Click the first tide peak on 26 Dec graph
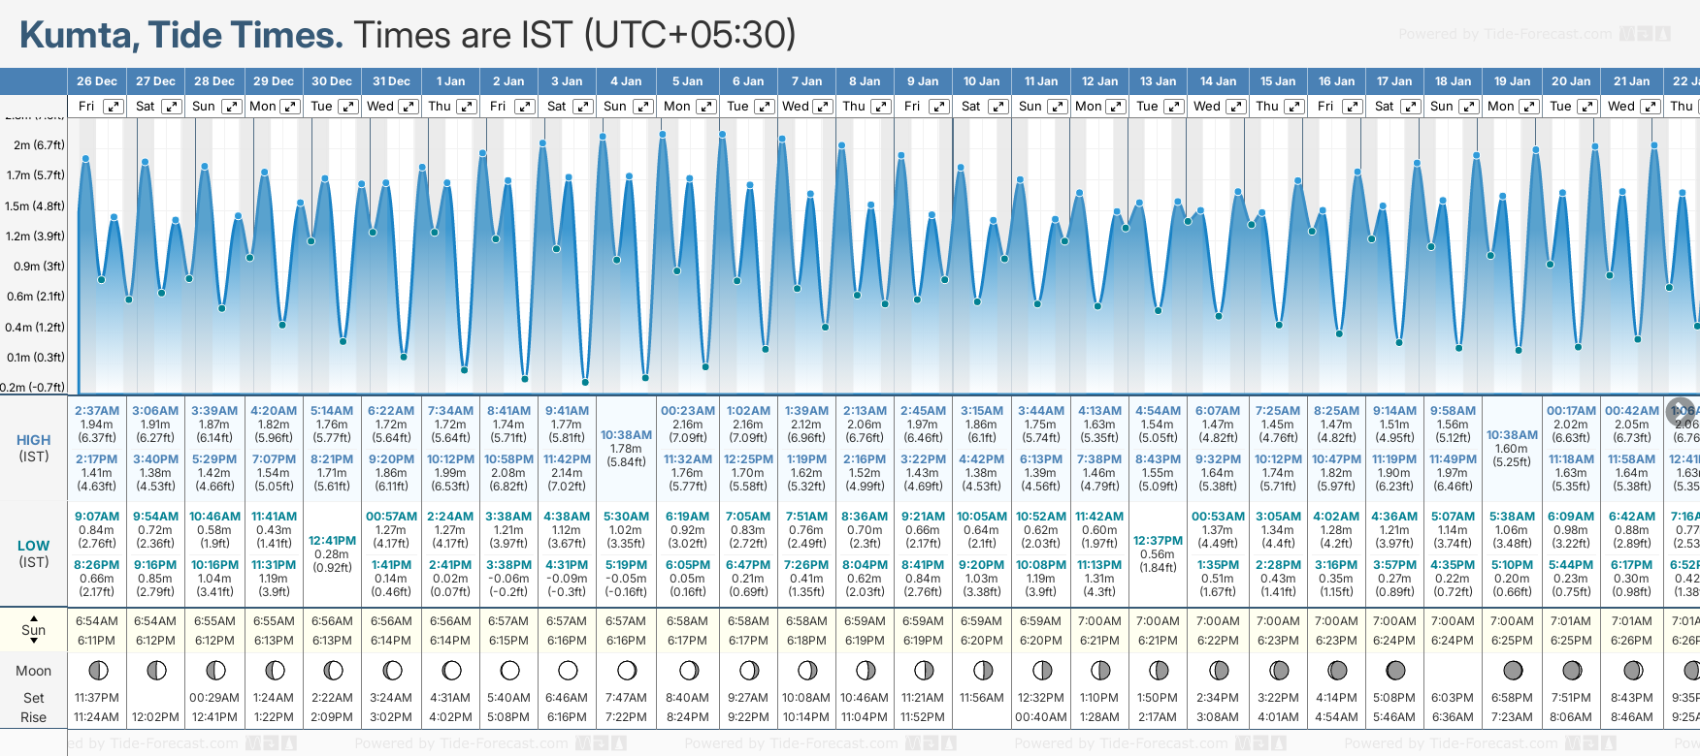This screenshot has width=1700, height=756. tap(86, 158)
